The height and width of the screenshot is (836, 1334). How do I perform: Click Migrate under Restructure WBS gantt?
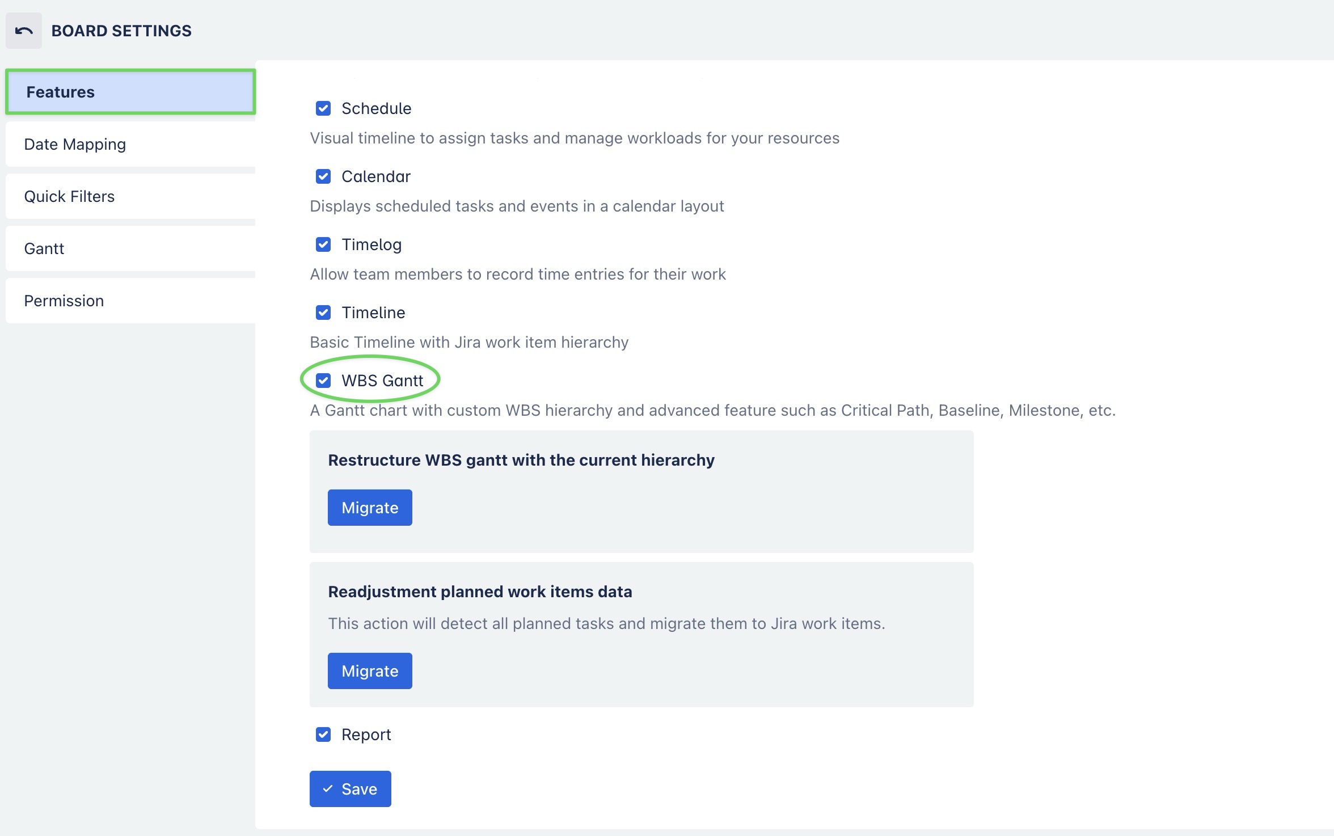coord(370,508)
